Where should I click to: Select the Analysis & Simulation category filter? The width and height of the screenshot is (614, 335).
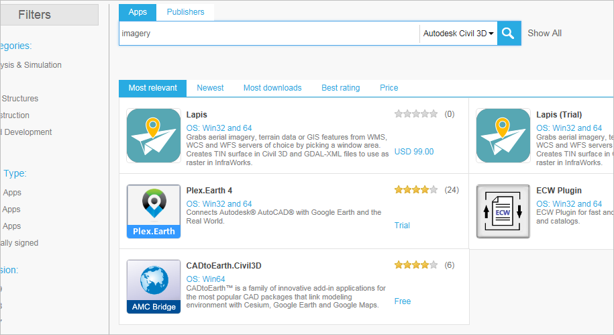pyautogui.click(x=31, y=65)
